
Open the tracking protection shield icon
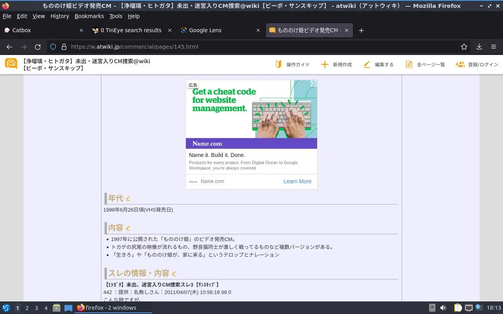coord(53,47)
